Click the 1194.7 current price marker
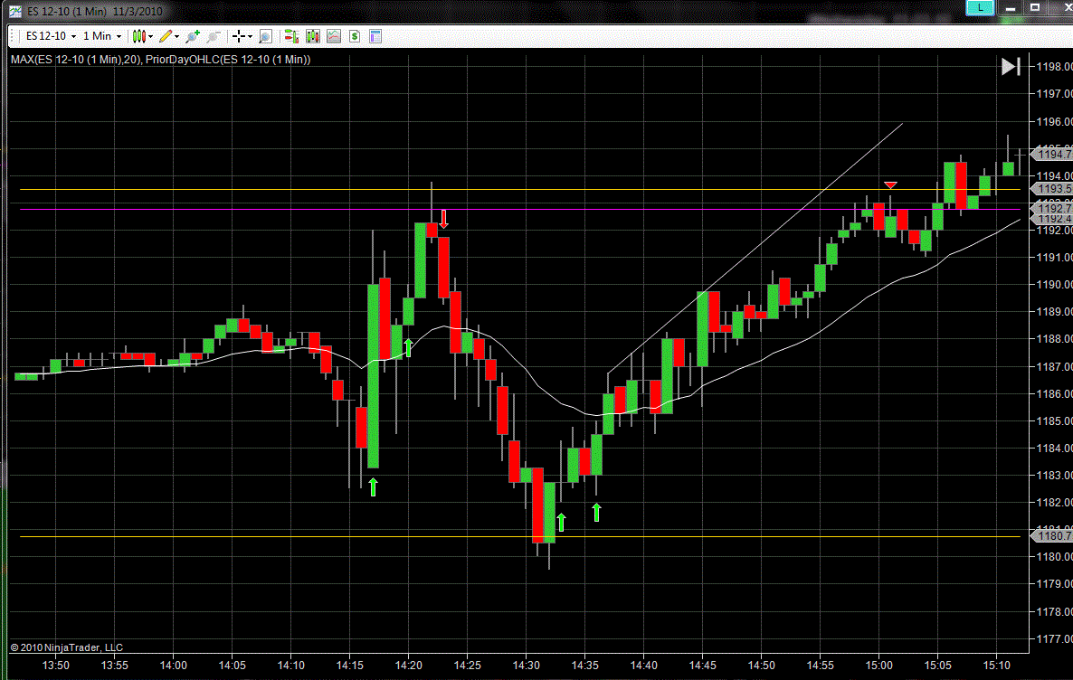This screenshot has height=680, width=1073. tap(1053, 155)
